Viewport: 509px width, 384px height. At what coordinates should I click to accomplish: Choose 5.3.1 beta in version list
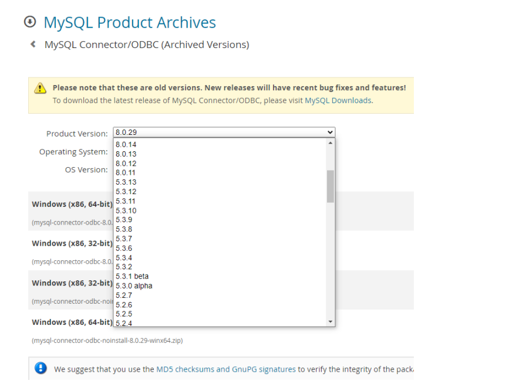click(132, 276)
